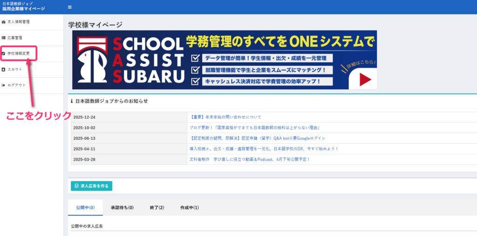477x236 pixels.
Task: Click the ログアウト sign-out icon
Action: [4, 85]
